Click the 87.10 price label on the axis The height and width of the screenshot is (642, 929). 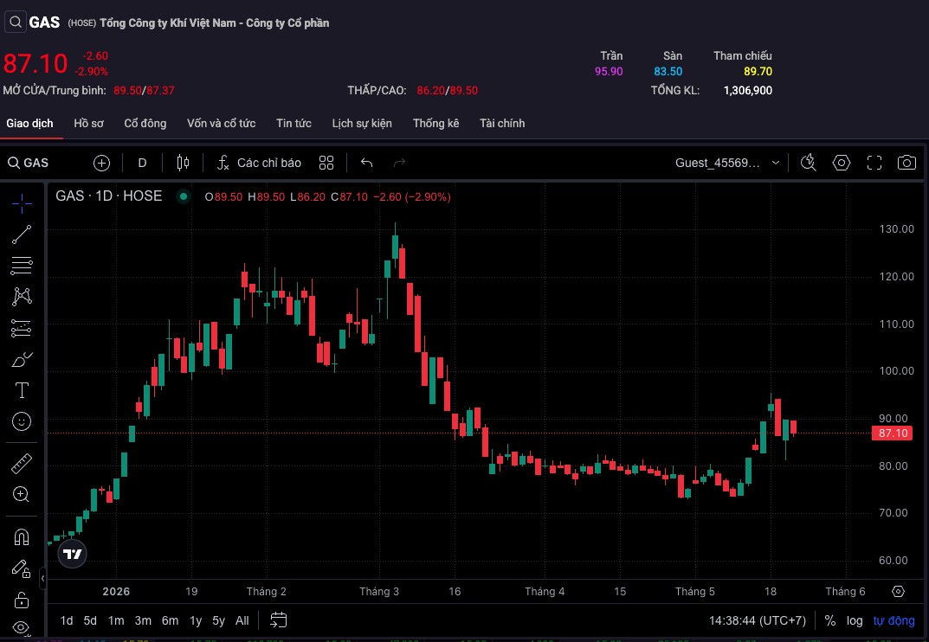pyautogui.click(x=893, y=433)
